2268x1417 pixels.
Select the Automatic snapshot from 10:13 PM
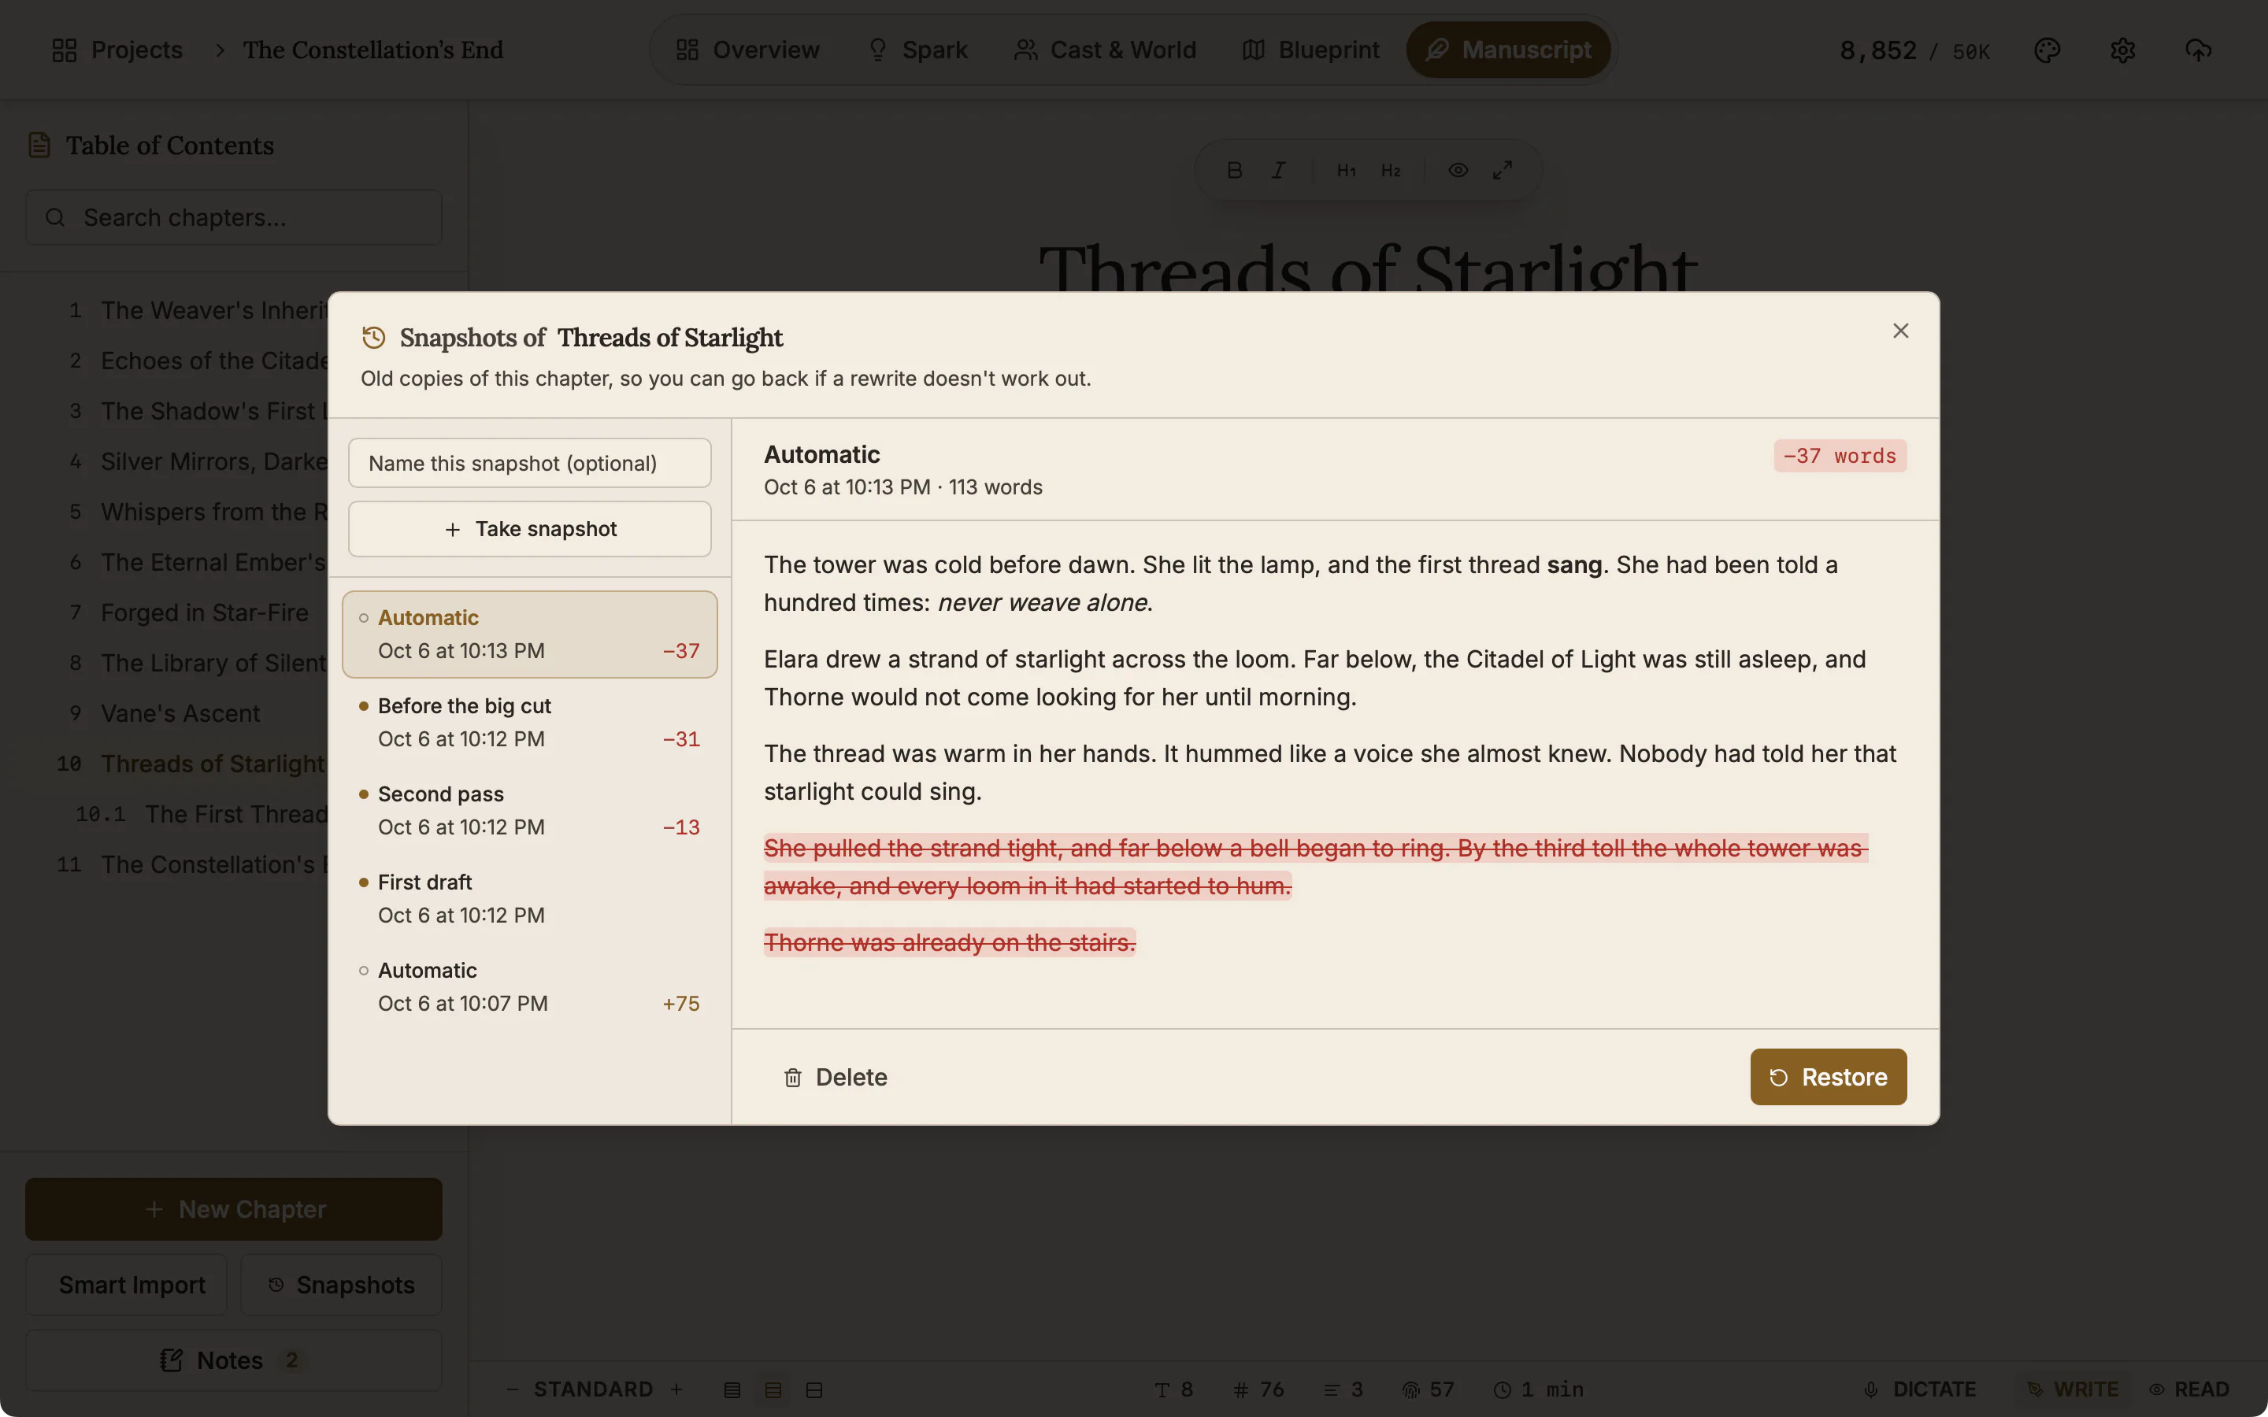[x=529, y=635]
